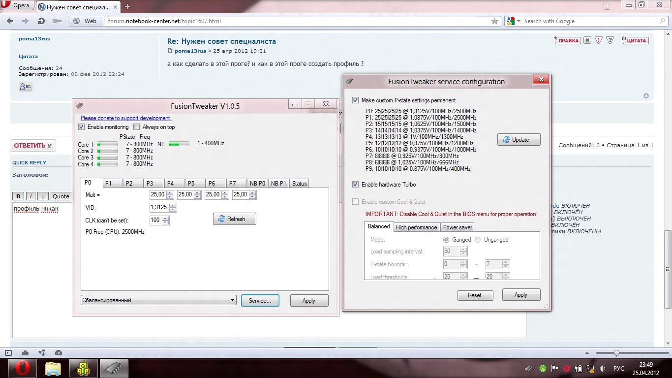Image resolution: width=672 pixels, height=378 pixels.
Task: Open Opera Turbo speedometer icon
Action: [x=59, y=352]
